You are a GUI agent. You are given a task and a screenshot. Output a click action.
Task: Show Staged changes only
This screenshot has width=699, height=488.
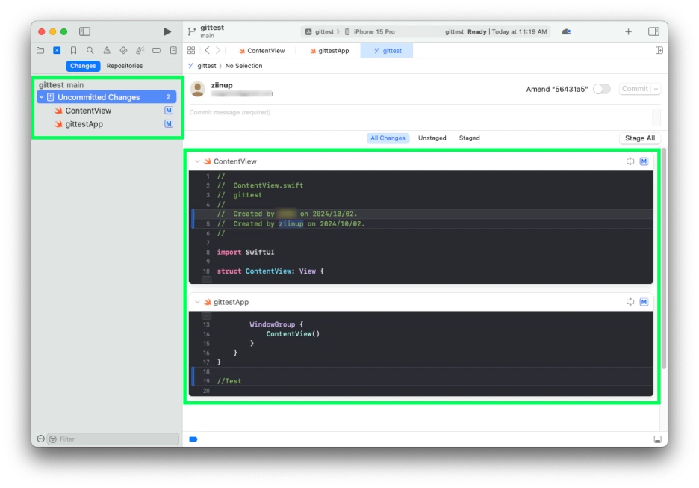470,138
